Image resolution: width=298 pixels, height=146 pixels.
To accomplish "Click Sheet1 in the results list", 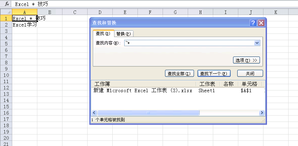I will tap(207, 91).
